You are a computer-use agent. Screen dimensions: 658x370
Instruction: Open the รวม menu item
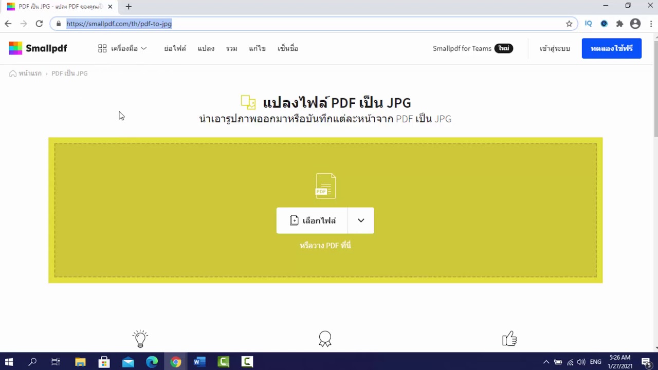click(x=231, y=48)
